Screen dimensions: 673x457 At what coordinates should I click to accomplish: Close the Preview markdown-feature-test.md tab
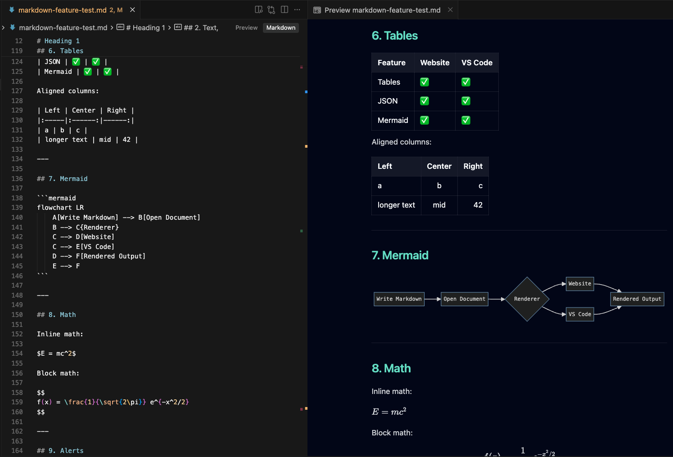(x=450, y=10)
